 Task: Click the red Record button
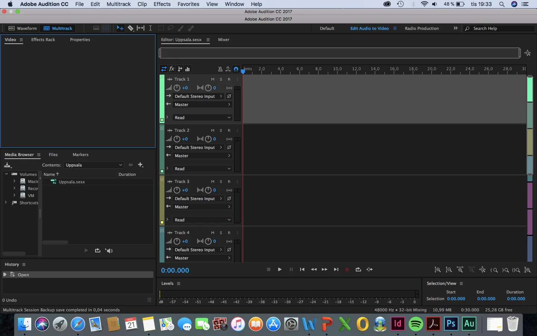coord(347,270)
